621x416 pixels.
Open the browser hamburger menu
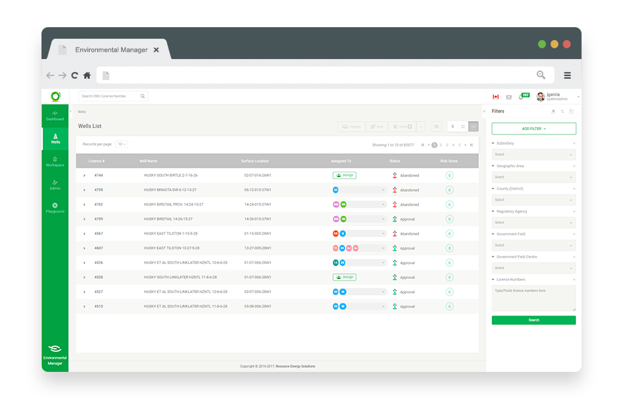[x=567, y=75]
